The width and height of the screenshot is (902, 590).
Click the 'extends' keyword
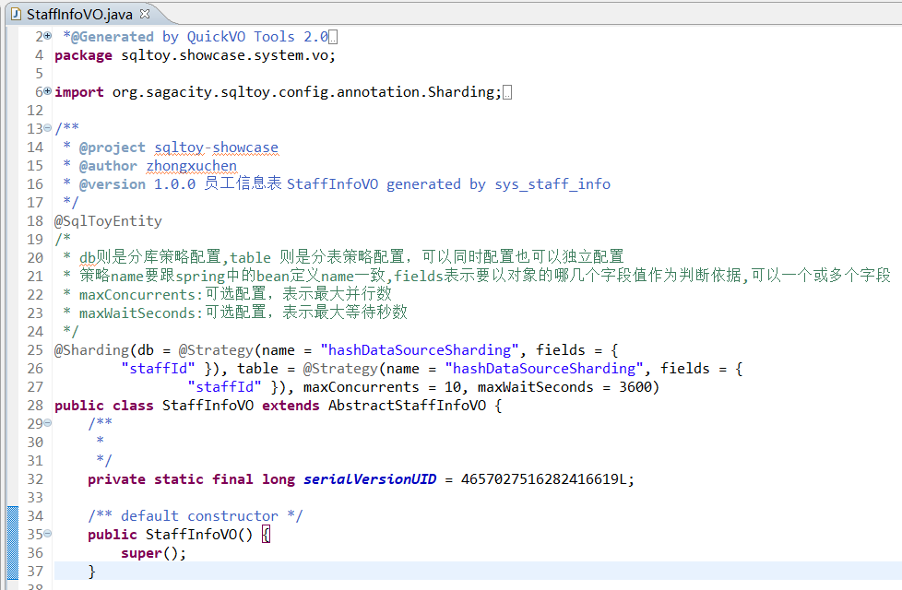(x=291, y=406)
